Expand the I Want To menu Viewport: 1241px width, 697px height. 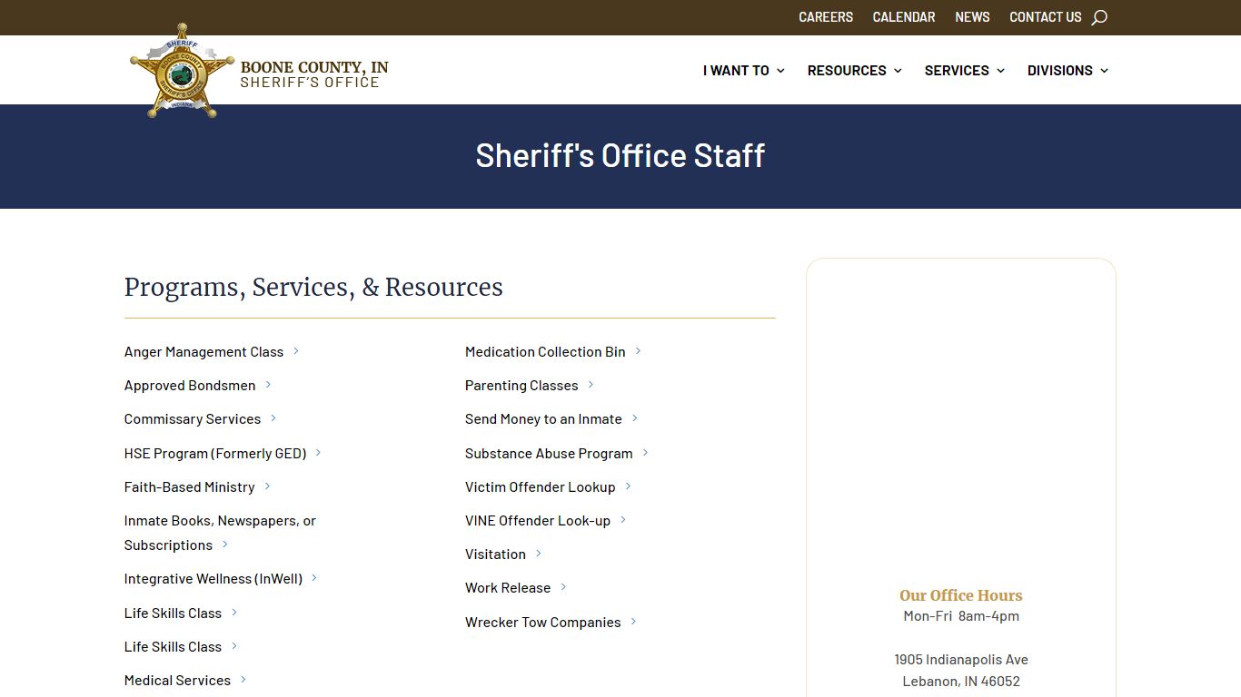pyautogui.click(x=743, y=70)
